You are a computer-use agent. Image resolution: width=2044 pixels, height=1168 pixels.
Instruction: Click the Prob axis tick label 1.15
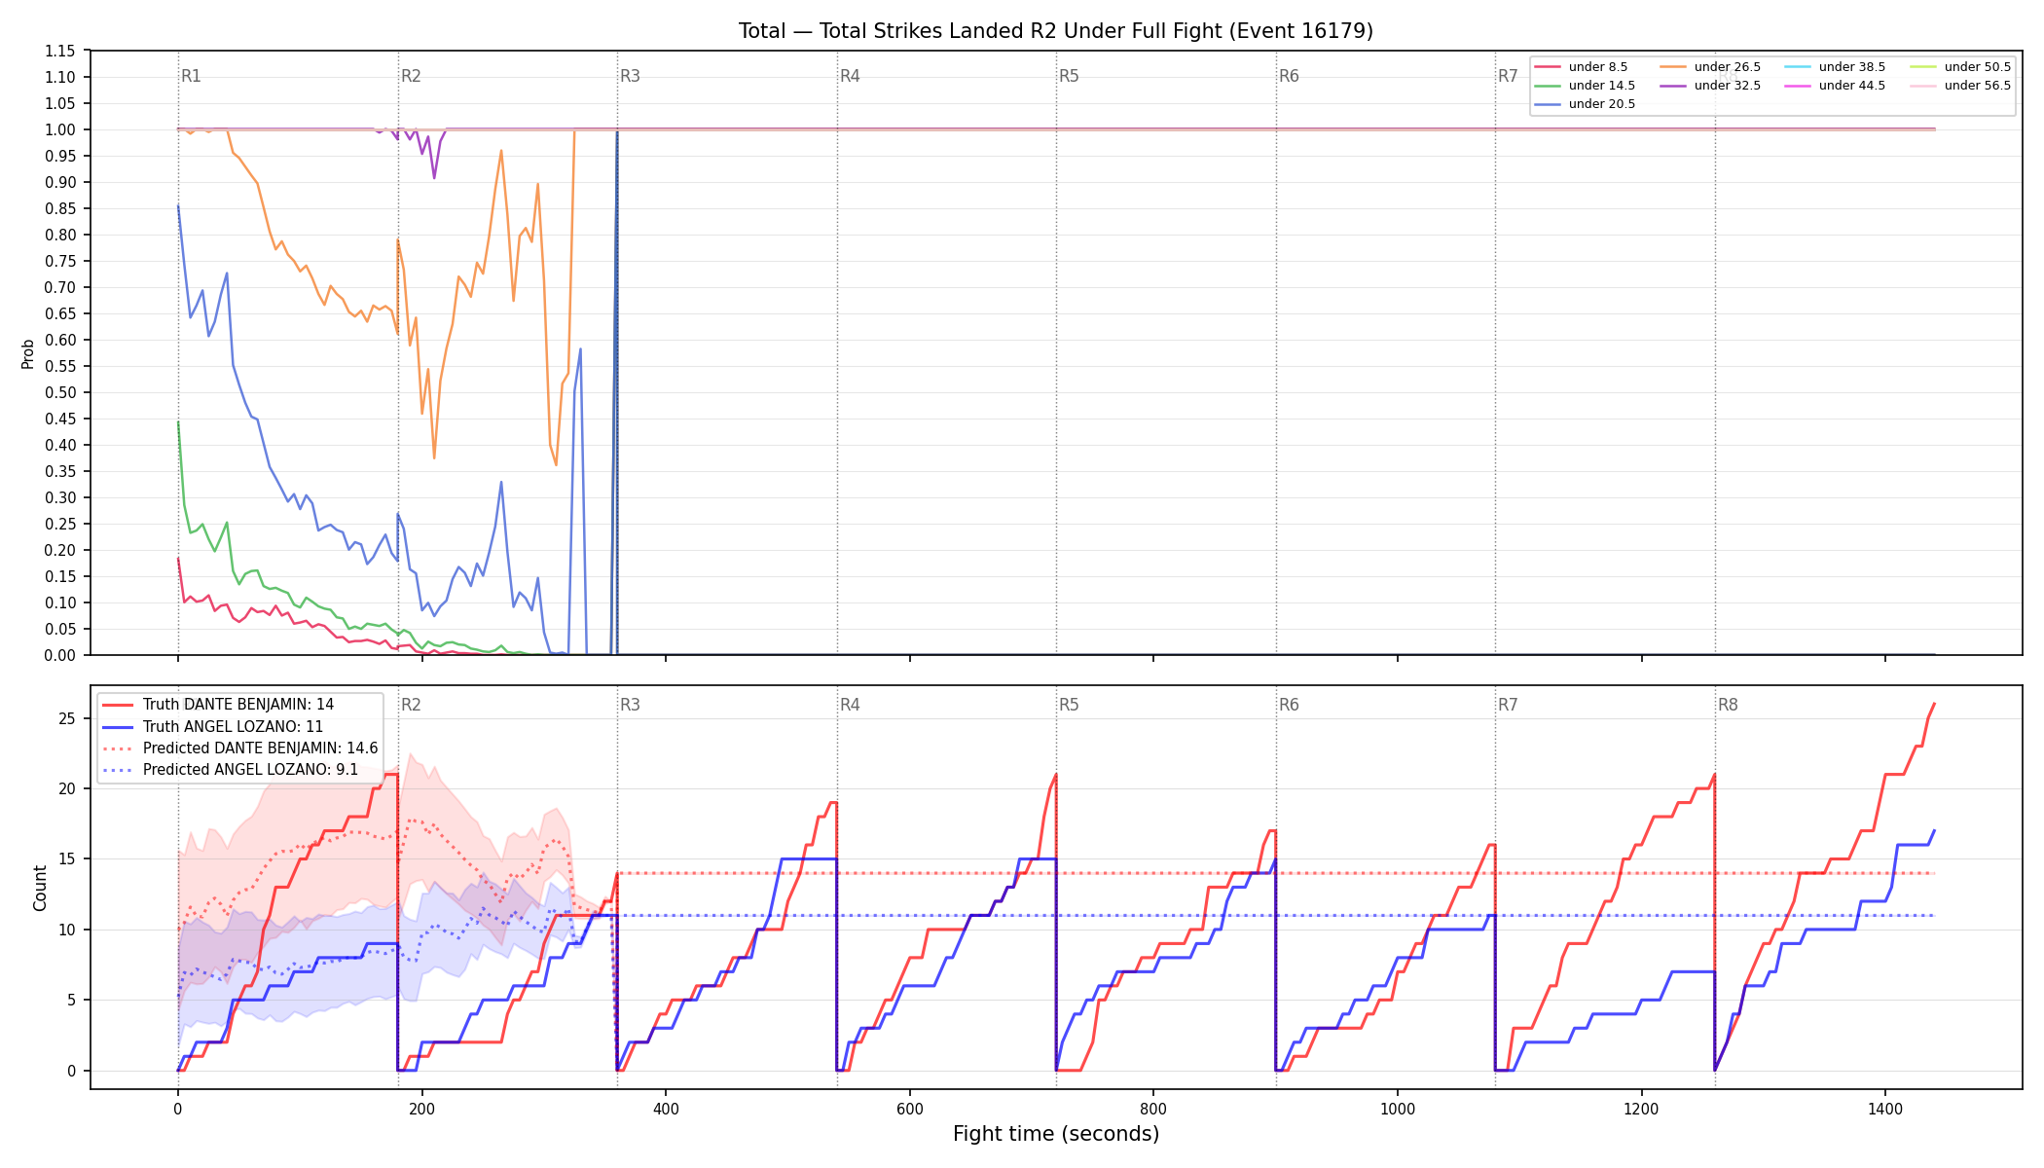coord(60,51)
